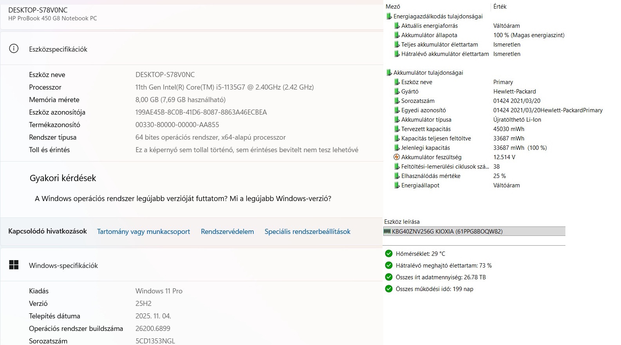Click the green check beside Összes írt adatmennyiség

tap(389, 277)
